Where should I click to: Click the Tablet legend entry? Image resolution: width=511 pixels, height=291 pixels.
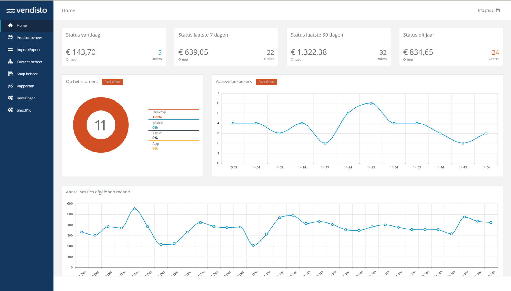174,135
